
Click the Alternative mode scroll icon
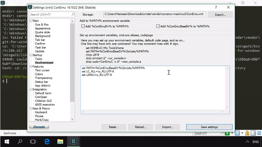click(253, 133)
